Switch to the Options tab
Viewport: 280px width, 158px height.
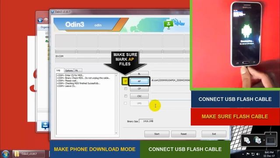(x=69, y=71)
